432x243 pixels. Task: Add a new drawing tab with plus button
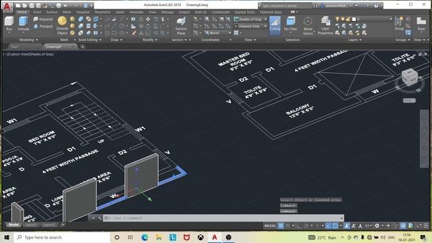coord(82,47)
